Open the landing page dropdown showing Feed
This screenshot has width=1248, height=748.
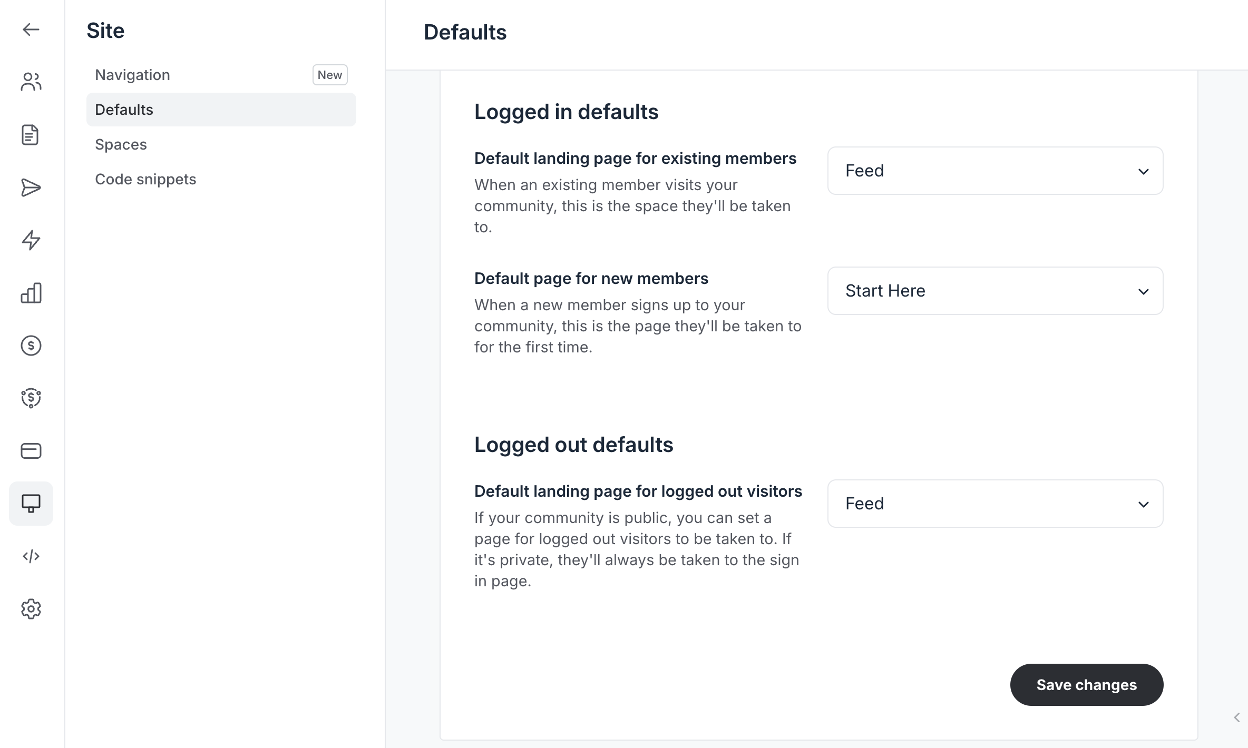[x=994, y=171]
